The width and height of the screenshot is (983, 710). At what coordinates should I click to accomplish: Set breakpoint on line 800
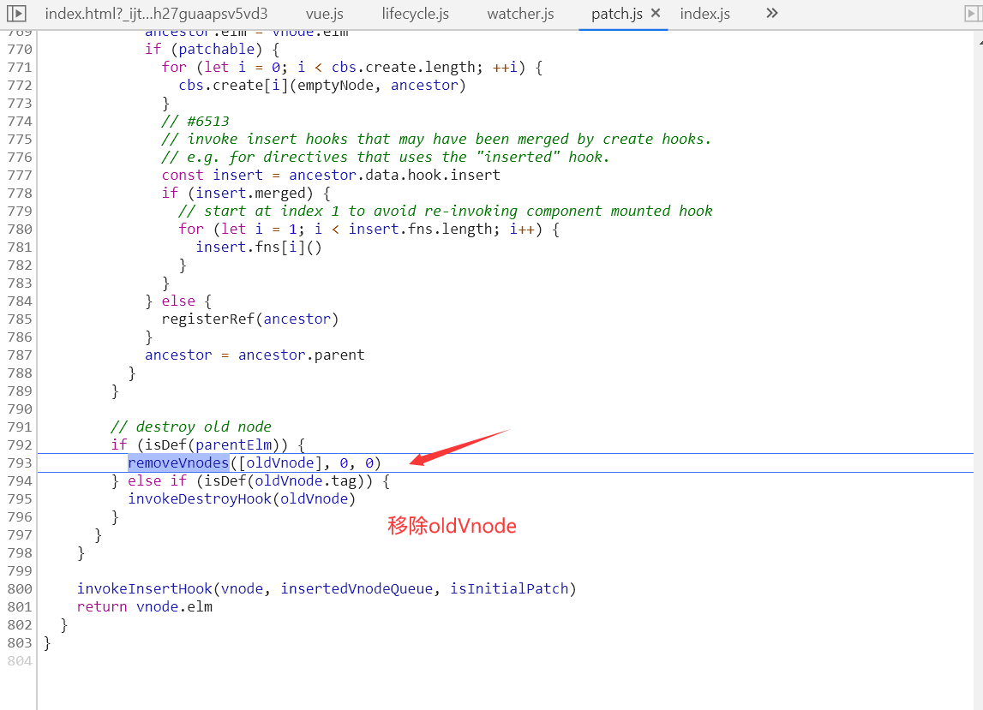(x=20, y=589)
